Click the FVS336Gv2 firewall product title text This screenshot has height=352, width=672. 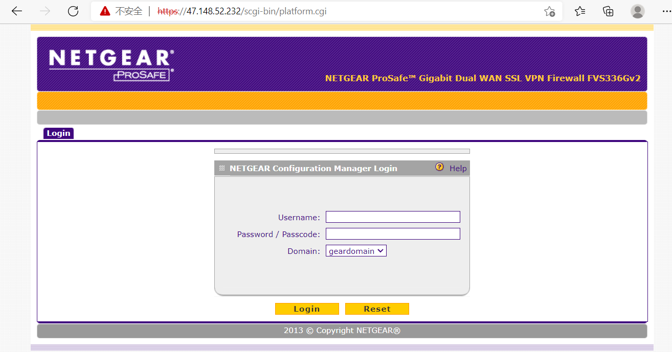pos(483,78)
